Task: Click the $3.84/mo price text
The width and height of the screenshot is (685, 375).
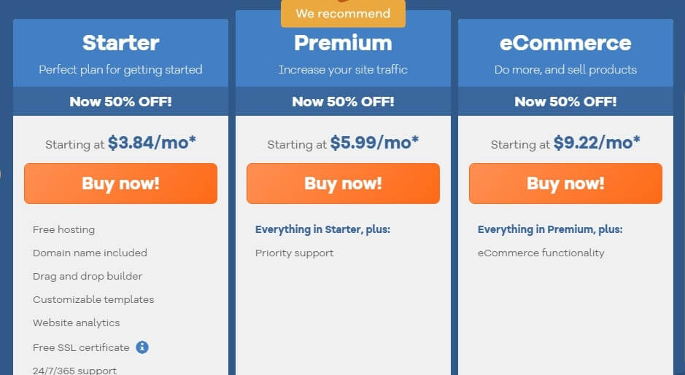Action: click(x=152, y=143)
